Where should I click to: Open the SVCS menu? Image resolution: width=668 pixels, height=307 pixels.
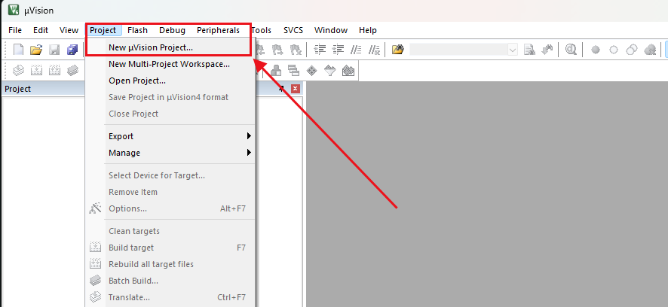pos(293,30)
